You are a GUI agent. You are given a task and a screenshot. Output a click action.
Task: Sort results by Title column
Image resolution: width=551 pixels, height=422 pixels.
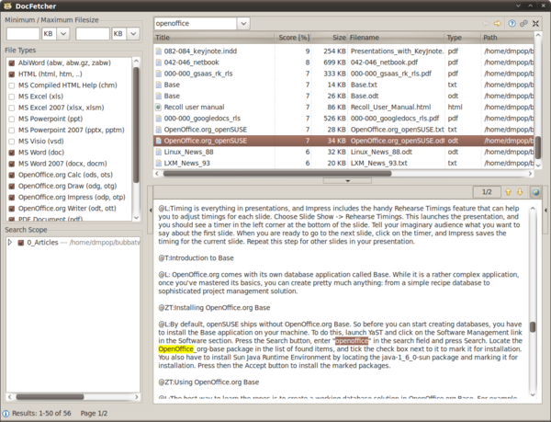coord(214,38)
